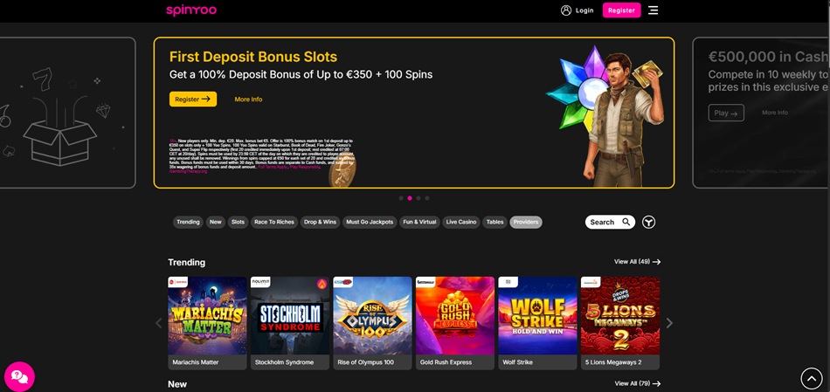This screenshot has width=830, height=392.
Task: Go to fourth carousel slide dot
Action: (427, 198)
